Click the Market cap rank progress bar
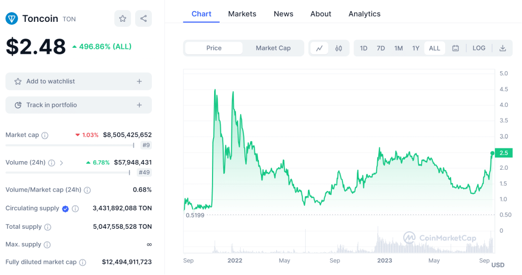The width and height of the screenshot is (522, 275). click(x=69, y=145)
